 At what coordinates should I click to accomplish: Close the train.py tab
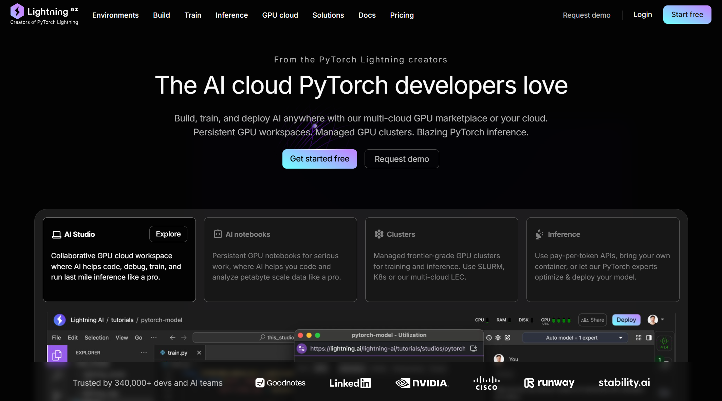[199, 352]
